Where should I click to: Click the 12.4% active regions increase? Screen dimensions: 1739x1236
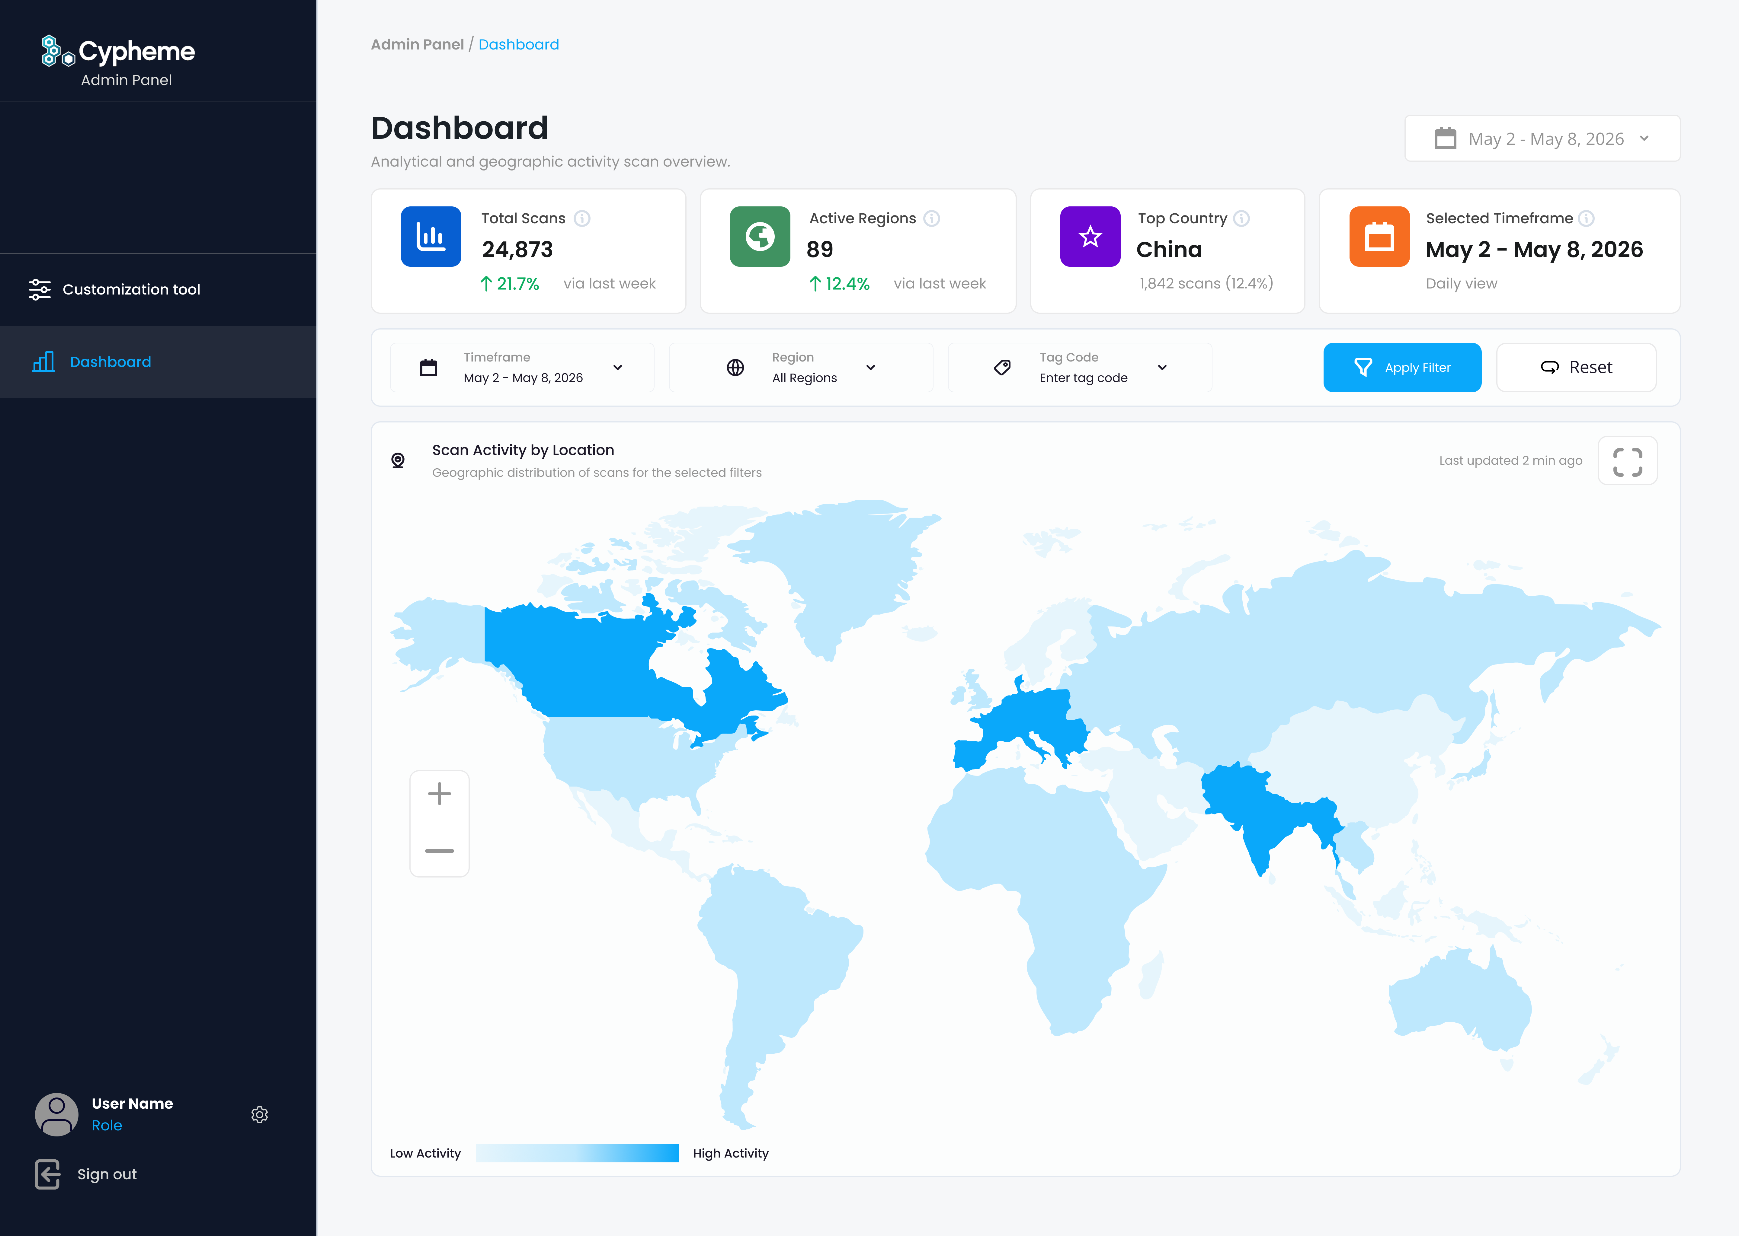point(839,284)
